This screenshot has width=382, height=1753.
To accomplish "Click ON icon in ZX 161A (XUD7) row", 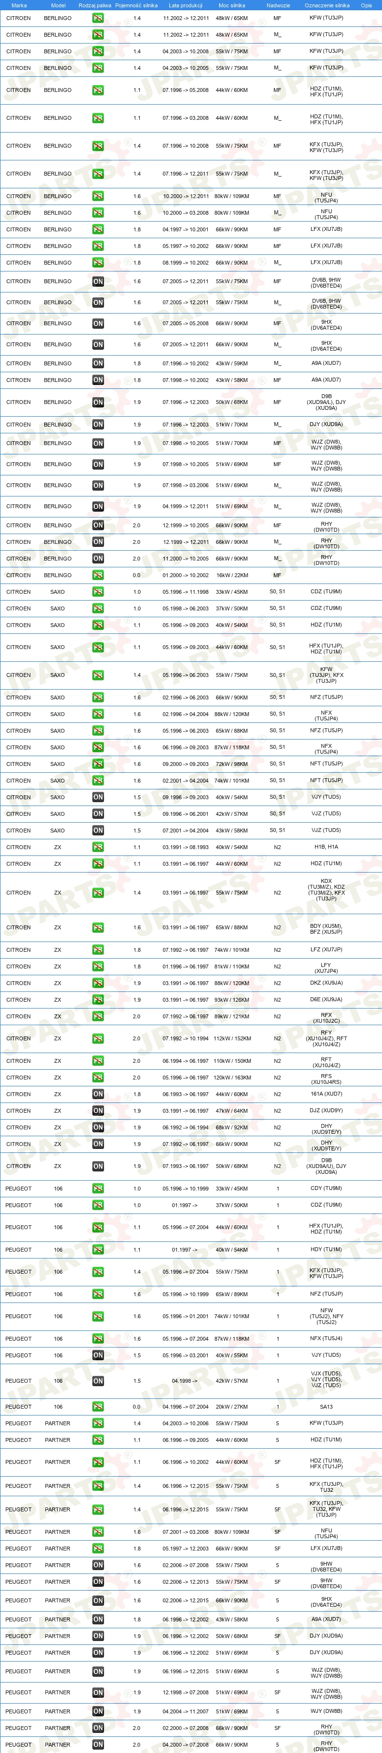I will tap(98, 1094).
